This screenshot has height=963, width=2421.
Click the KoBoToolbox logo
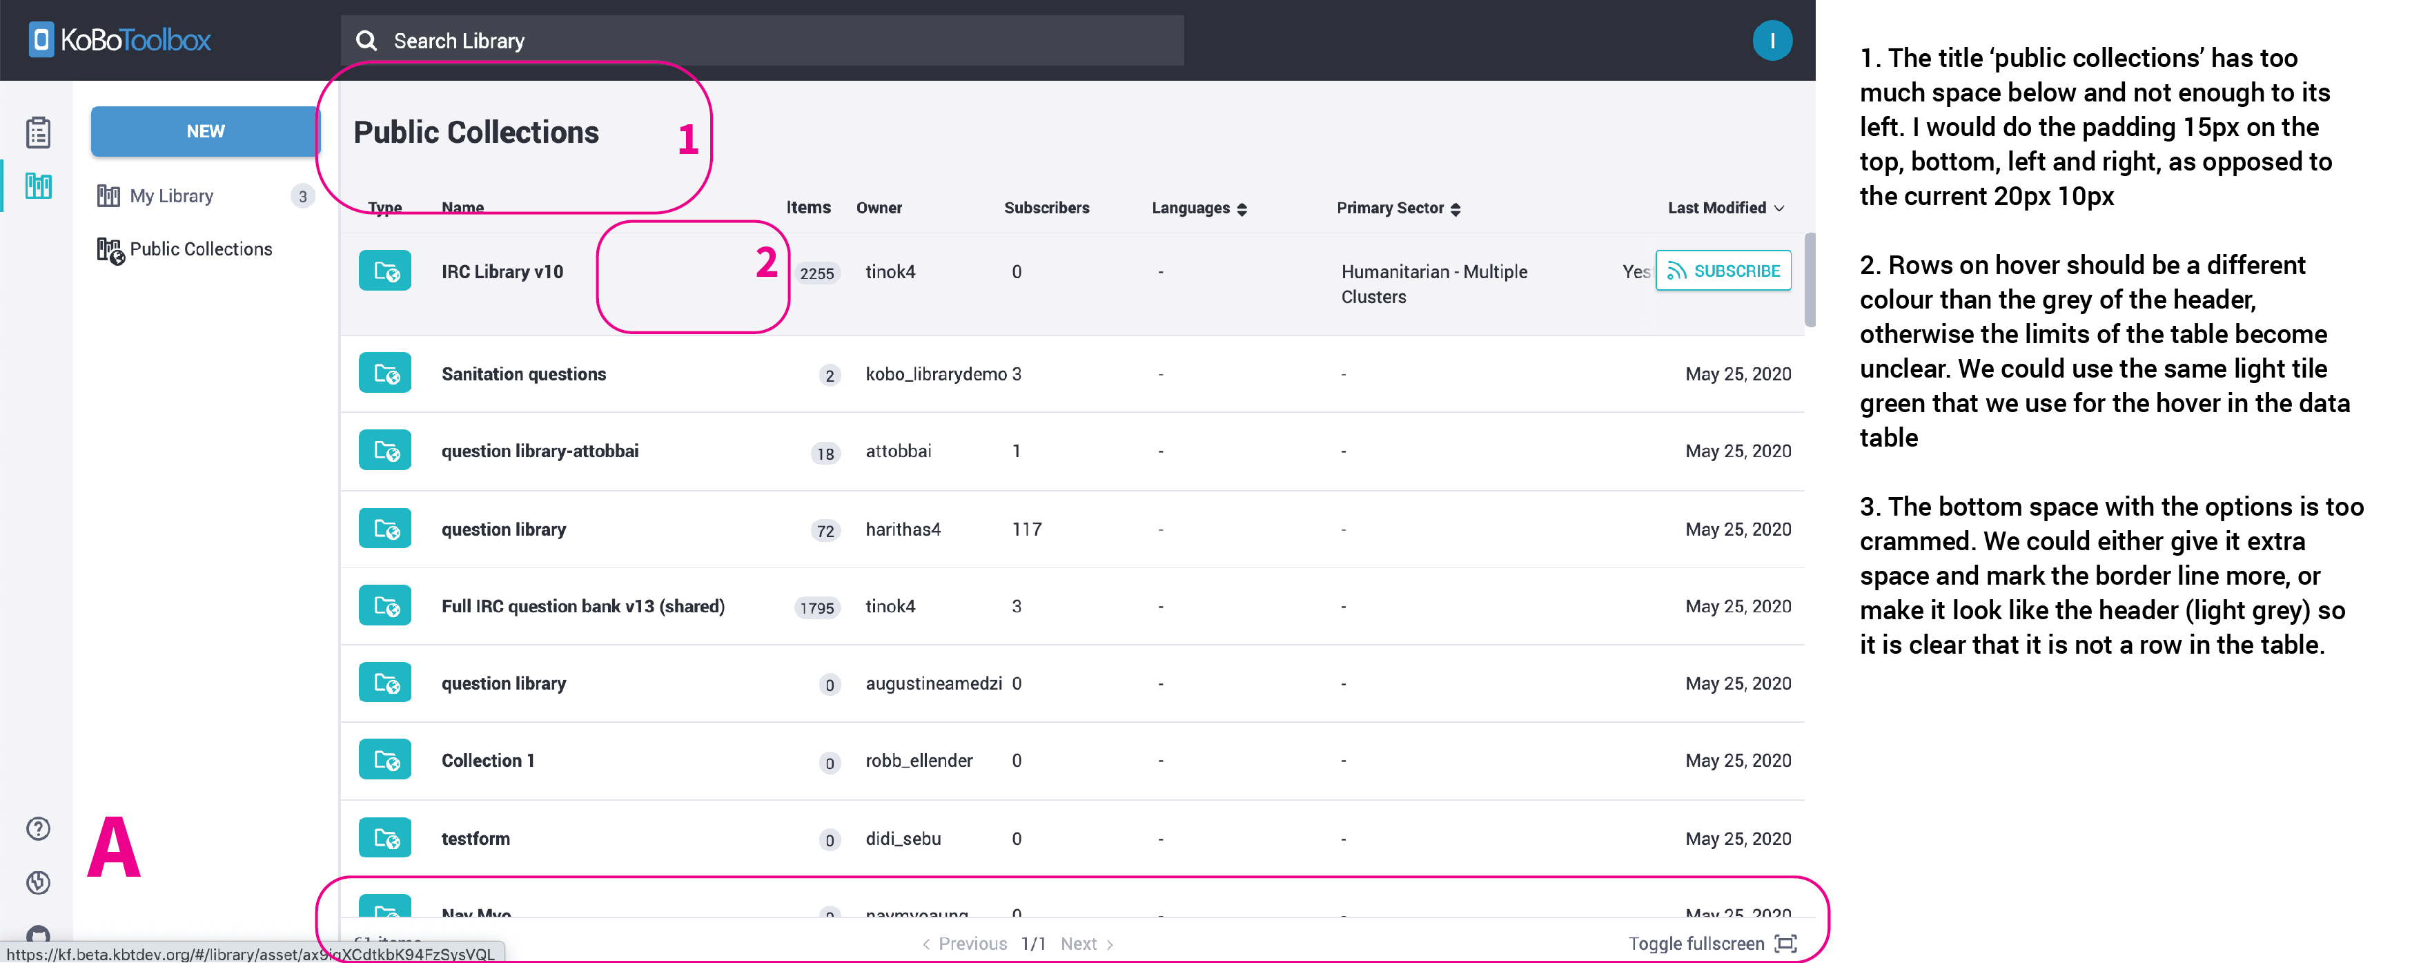(117, 39)
